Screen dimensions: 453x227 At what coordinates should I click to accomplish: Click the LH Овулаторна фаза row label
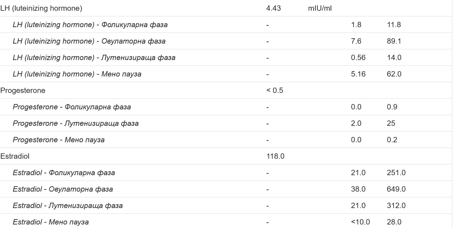coord(89,41)
